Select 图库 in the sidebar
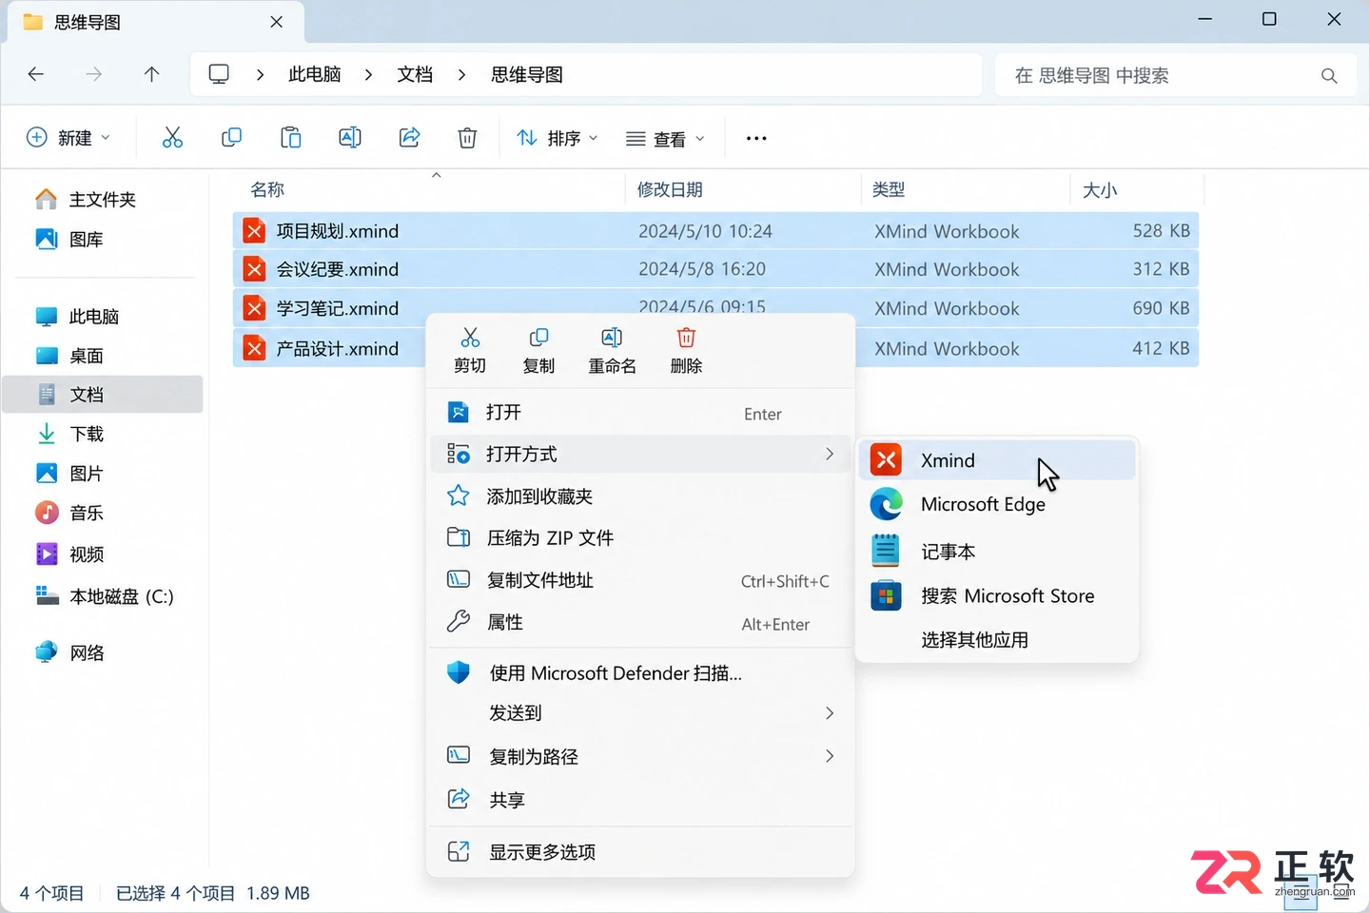Image resolution: width=1370 pixels, height=913 pixels. [x=105, y=239]
